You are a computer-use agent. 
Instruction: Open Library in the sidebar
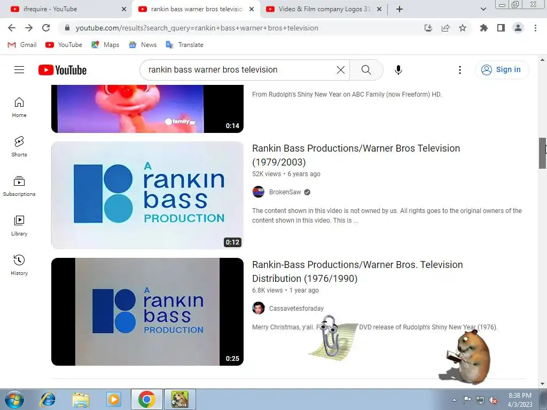click(x=19, y=226)
